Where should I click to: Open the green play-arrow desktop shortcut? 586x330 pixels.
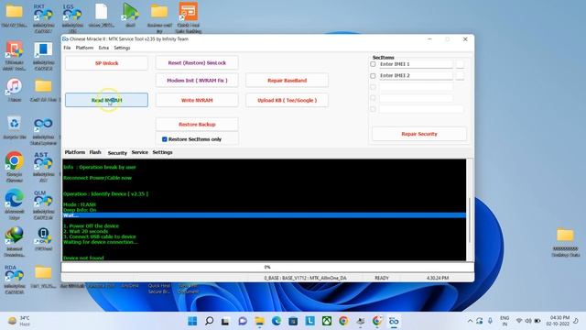[130, 16]
